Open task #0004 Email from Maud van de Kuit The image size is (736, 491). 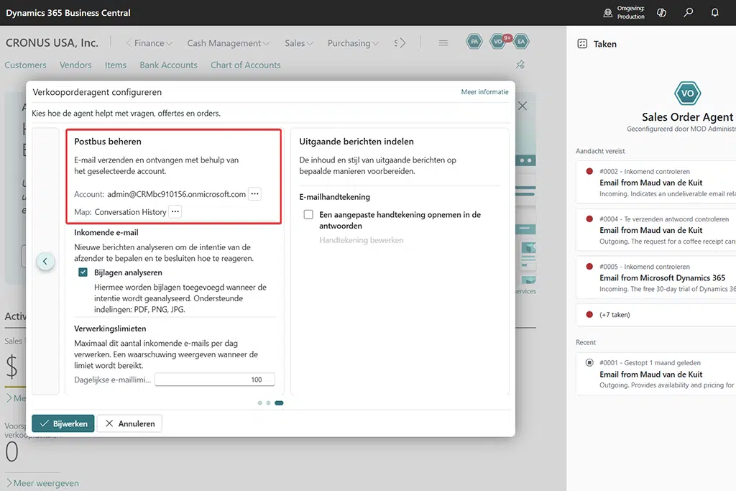point(655,229)
